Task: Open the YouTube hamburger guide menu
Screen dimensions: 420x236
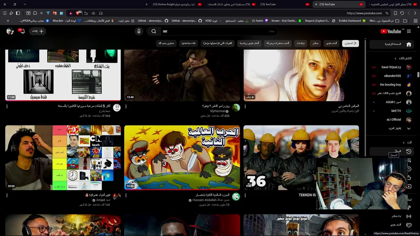Action: coord(409,31)
